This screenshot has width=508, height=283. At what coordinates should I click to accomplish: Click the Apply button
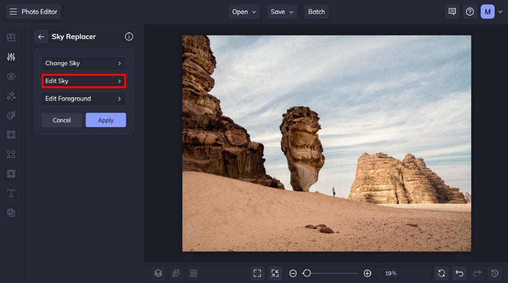tap(105, 120)
